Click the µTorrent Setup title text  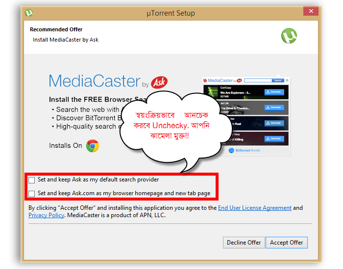click(171, 13)
